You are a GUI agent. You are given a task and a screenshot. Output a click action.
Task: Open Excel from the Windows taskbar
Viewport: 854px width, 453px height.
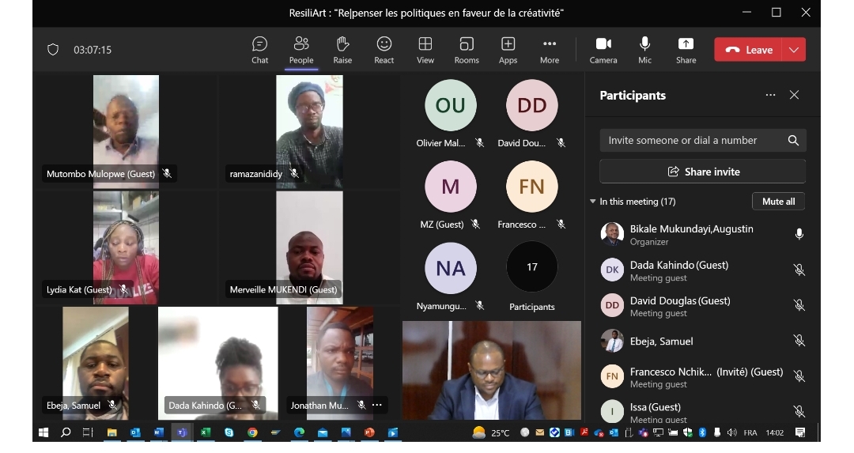coord(206,432)
